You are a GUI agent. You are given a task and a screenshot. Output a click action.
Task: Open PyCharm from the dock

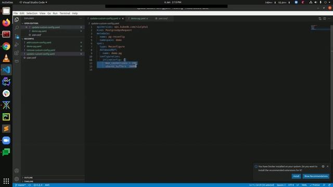(x=6, y=117)
